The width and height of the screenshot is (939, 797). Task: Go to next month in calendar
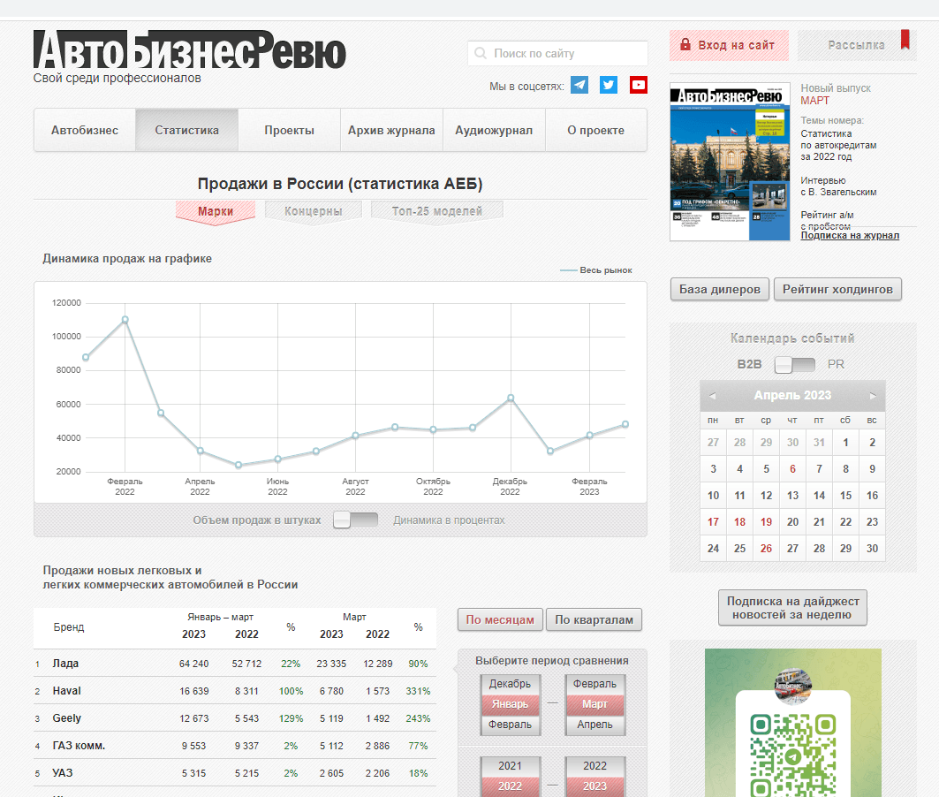[x=873, y=396]
